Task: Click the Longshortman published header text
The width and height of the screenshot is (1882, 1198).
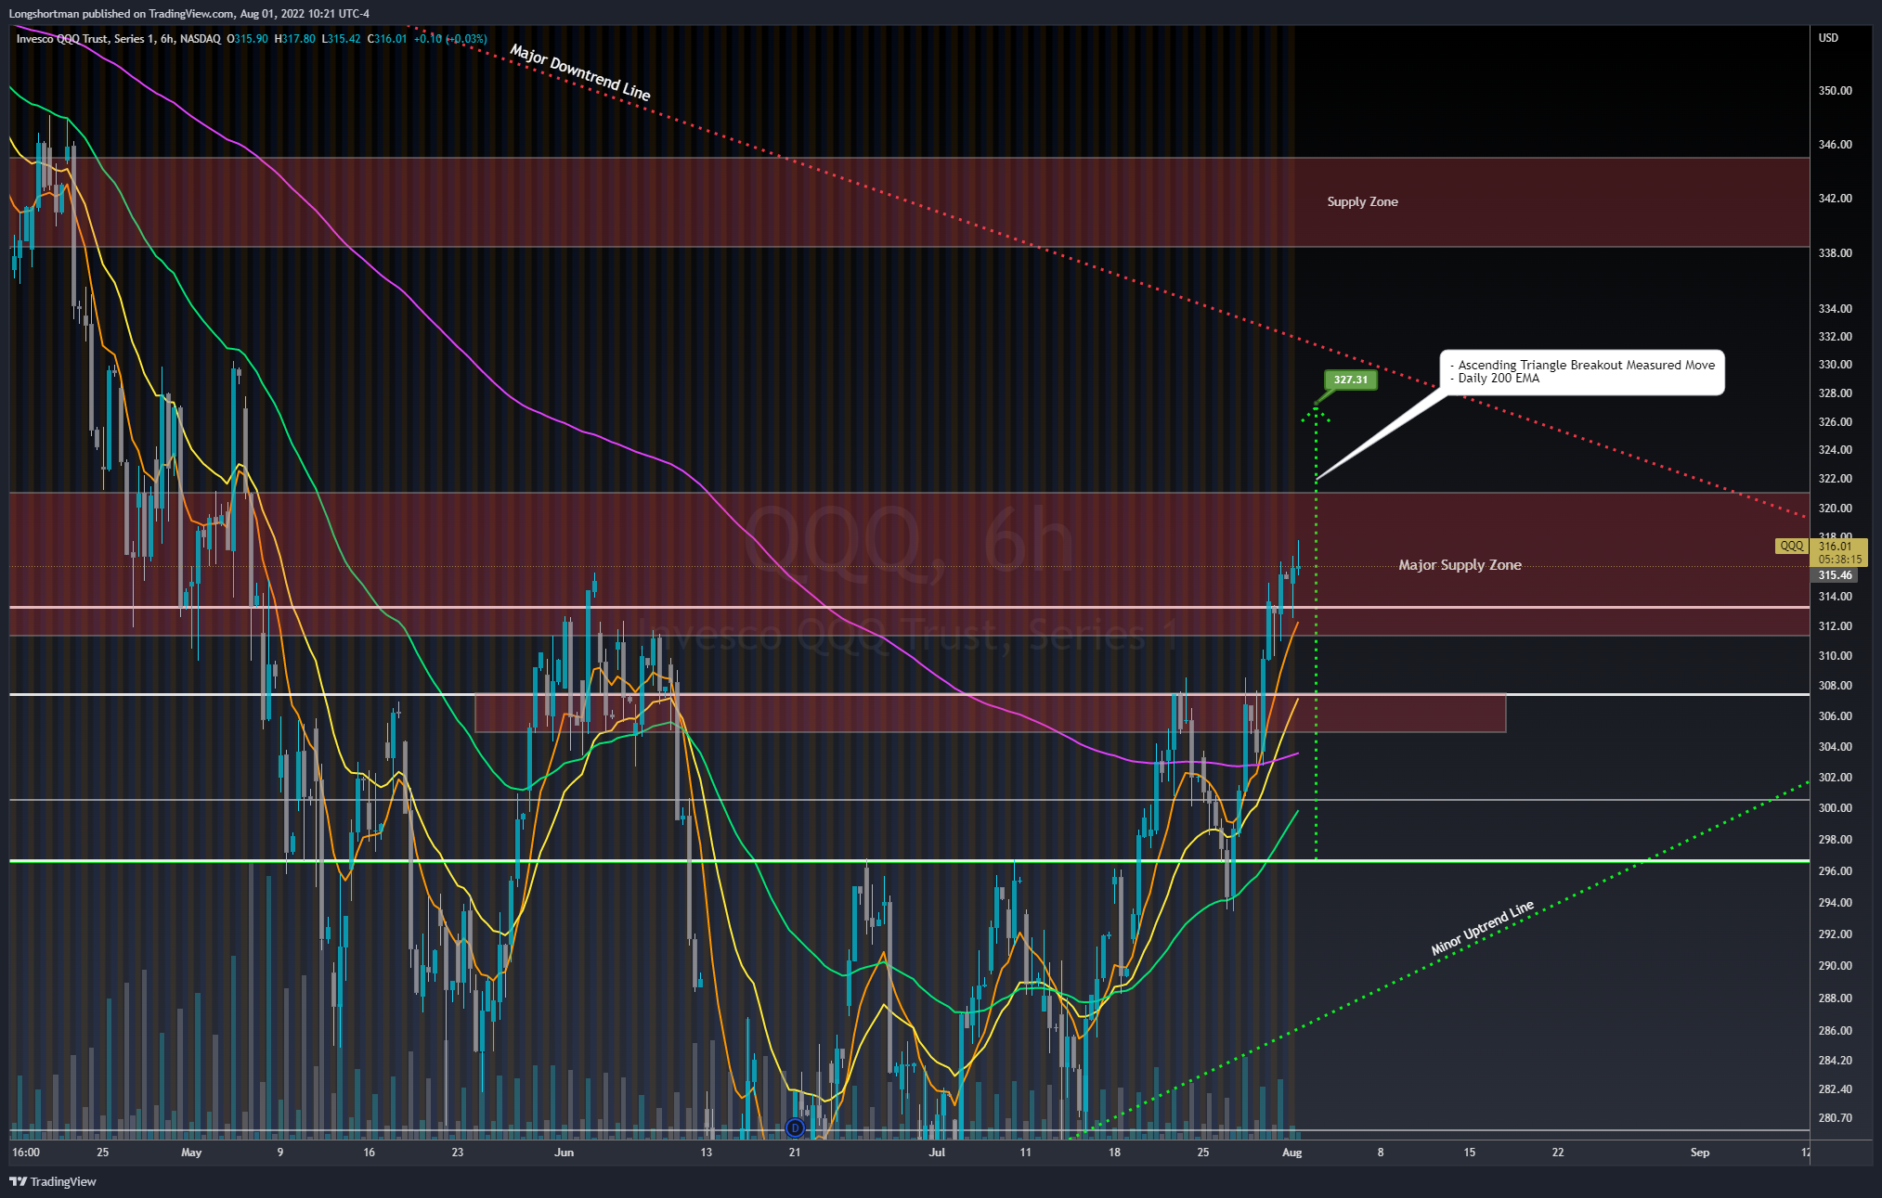Action: click(189, 13)
